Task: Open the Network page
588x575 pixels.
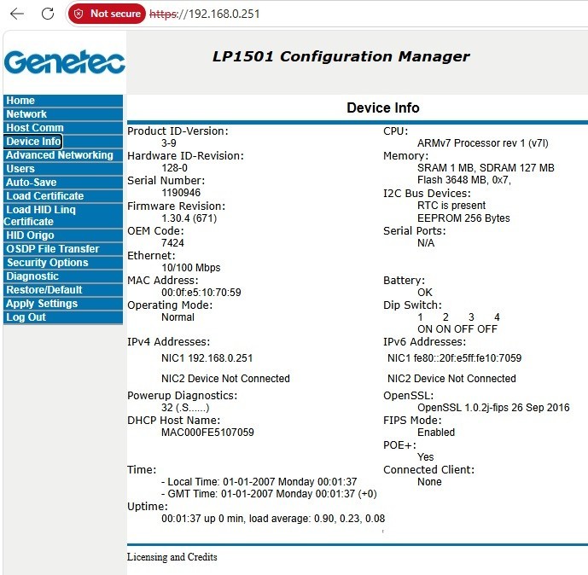Action: [26, 114]
